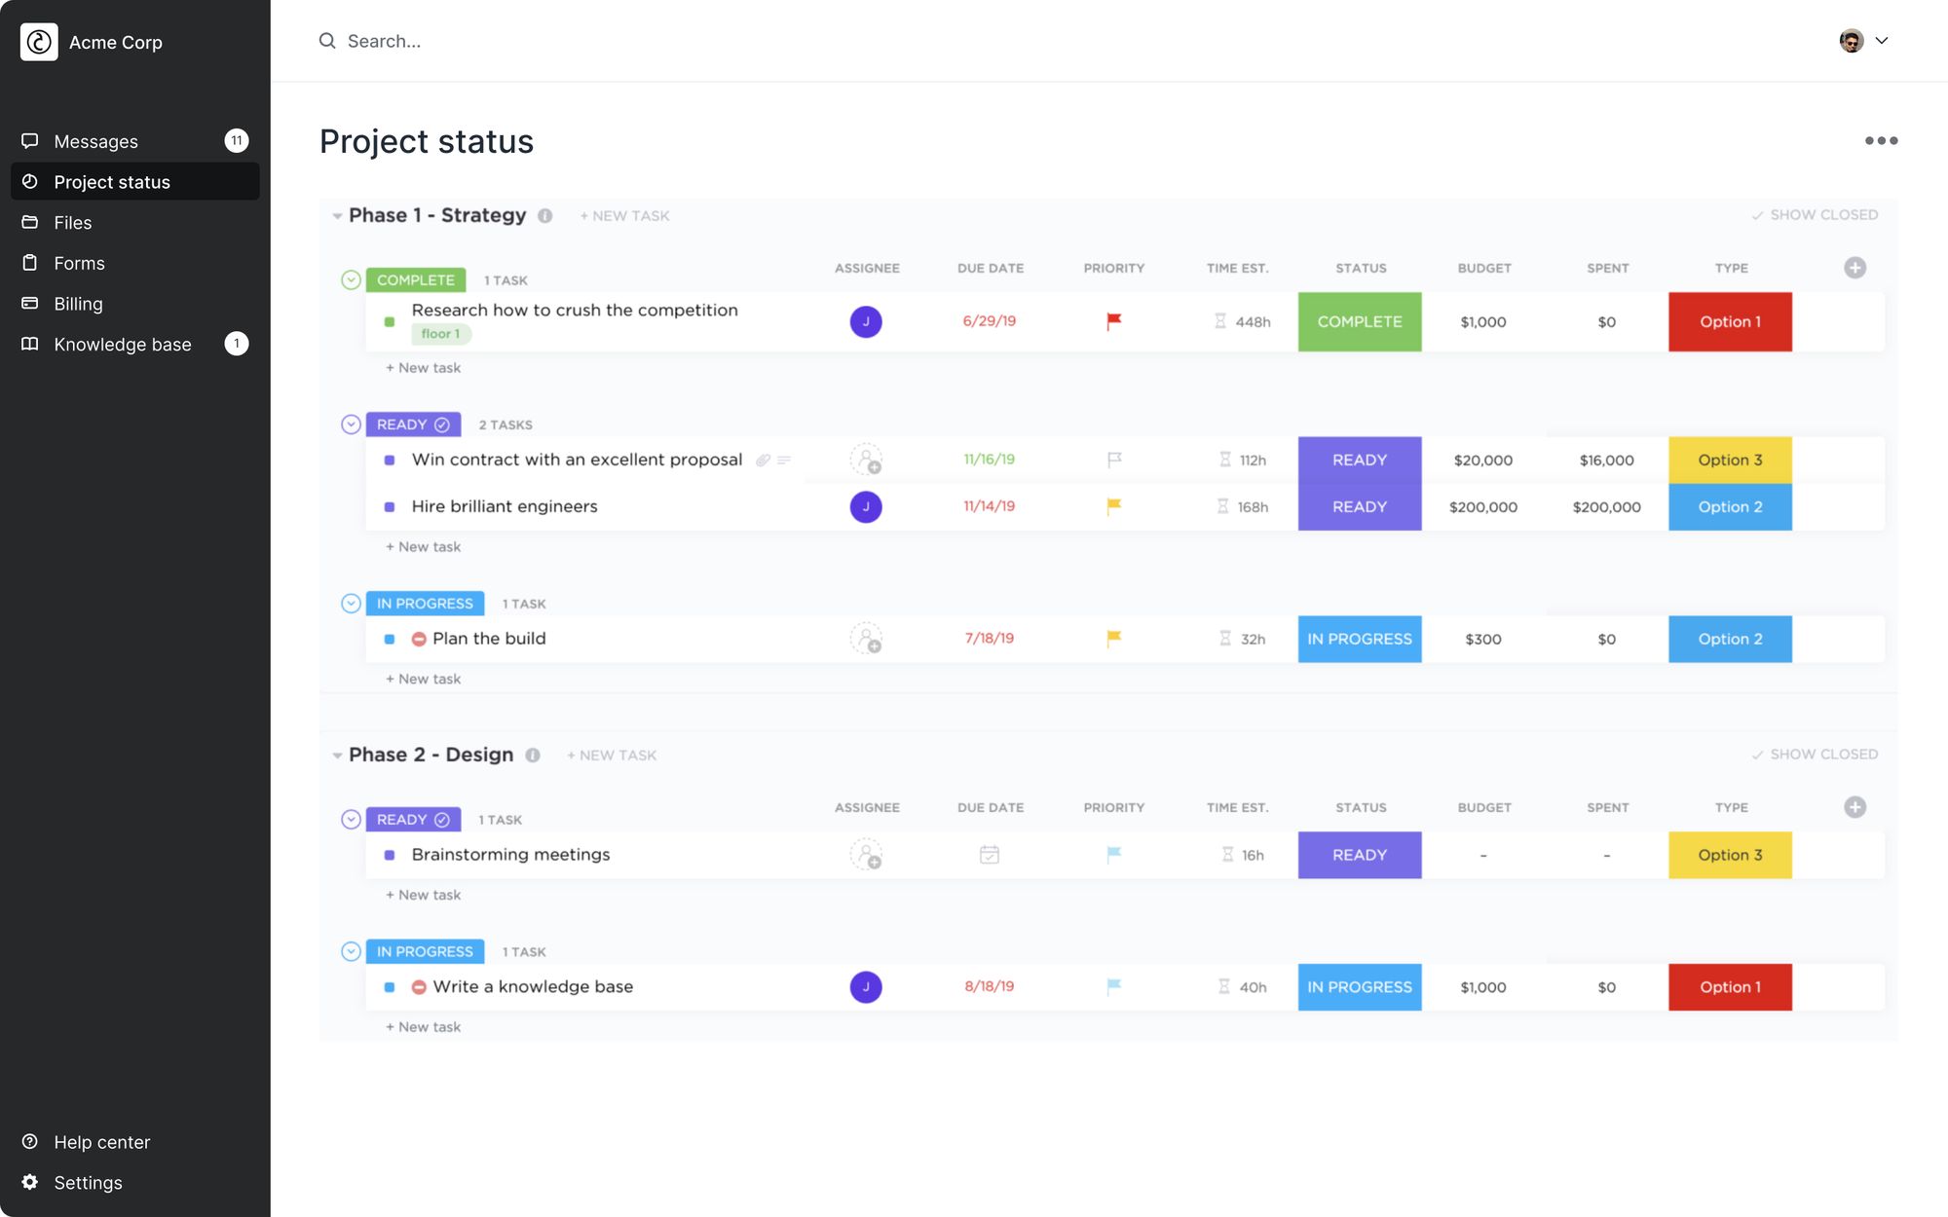This screenshot has width=1948, height=1217.
Task: Set priority flag on Win contract task
Action: [1113, 460]
